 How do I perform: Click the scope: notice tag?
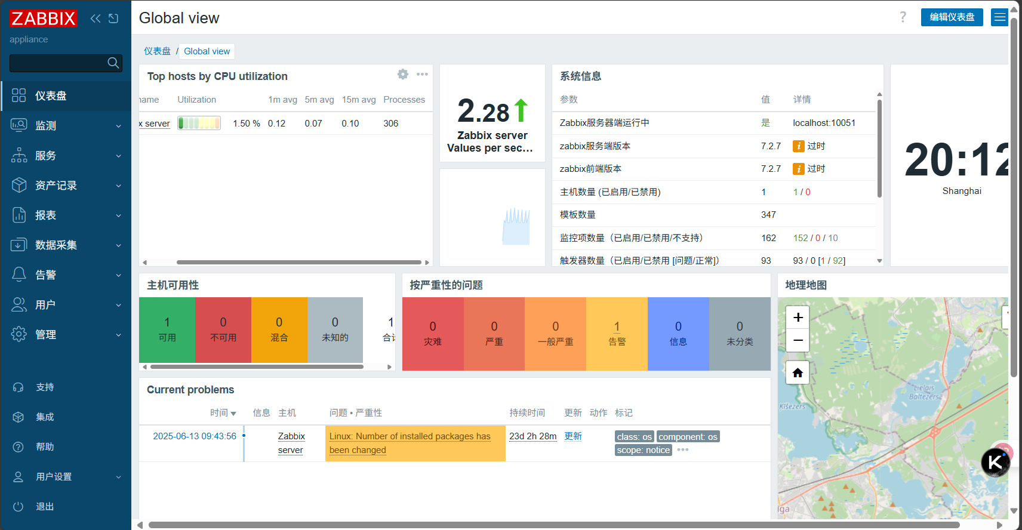coord(643,450)
